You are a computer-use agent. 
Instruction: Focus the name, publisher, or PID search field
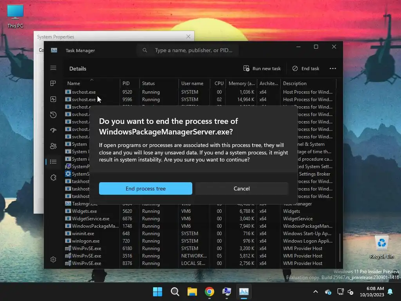188,50
